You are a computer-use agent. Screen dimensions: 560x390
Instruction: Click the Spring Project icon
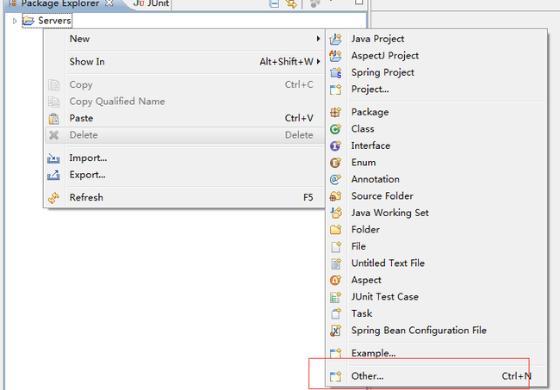coord(335,72)
